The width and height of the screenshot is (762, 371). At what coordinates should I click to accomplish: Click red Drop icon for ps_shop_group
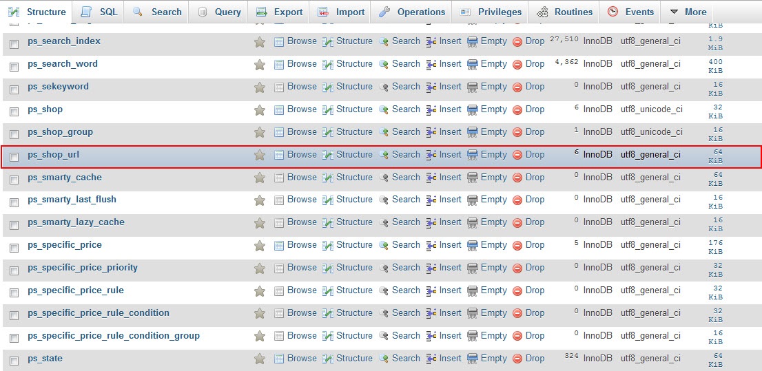pyautogui.click(x=517, y=133)
